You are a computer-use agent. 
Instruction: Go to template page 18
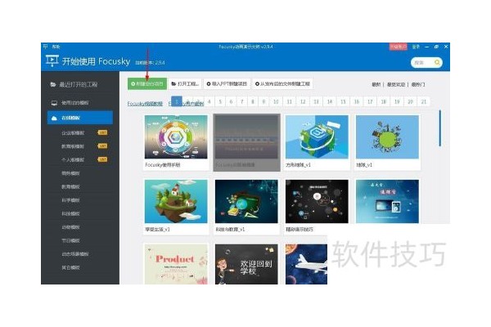[384, 101]
